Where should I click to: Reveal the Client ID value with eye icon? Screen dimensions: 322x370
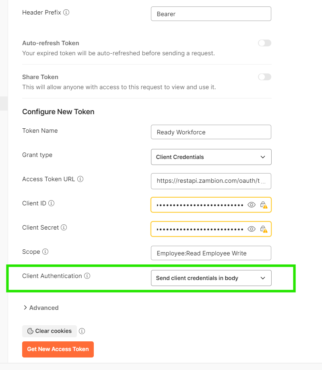(x=252, y=205)
